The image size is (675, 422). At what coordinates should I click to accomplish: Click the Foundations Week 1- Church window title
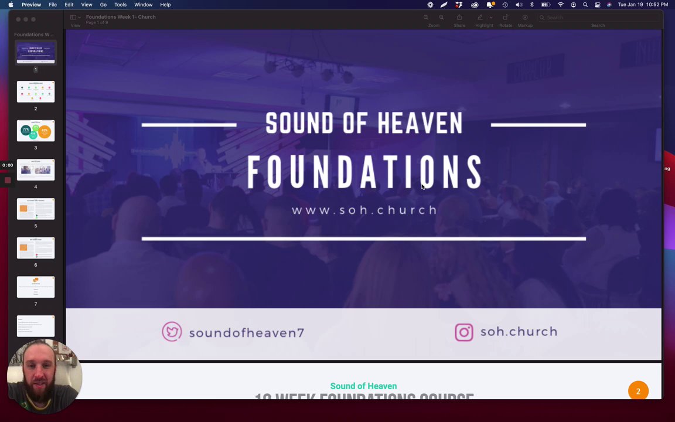121,17
